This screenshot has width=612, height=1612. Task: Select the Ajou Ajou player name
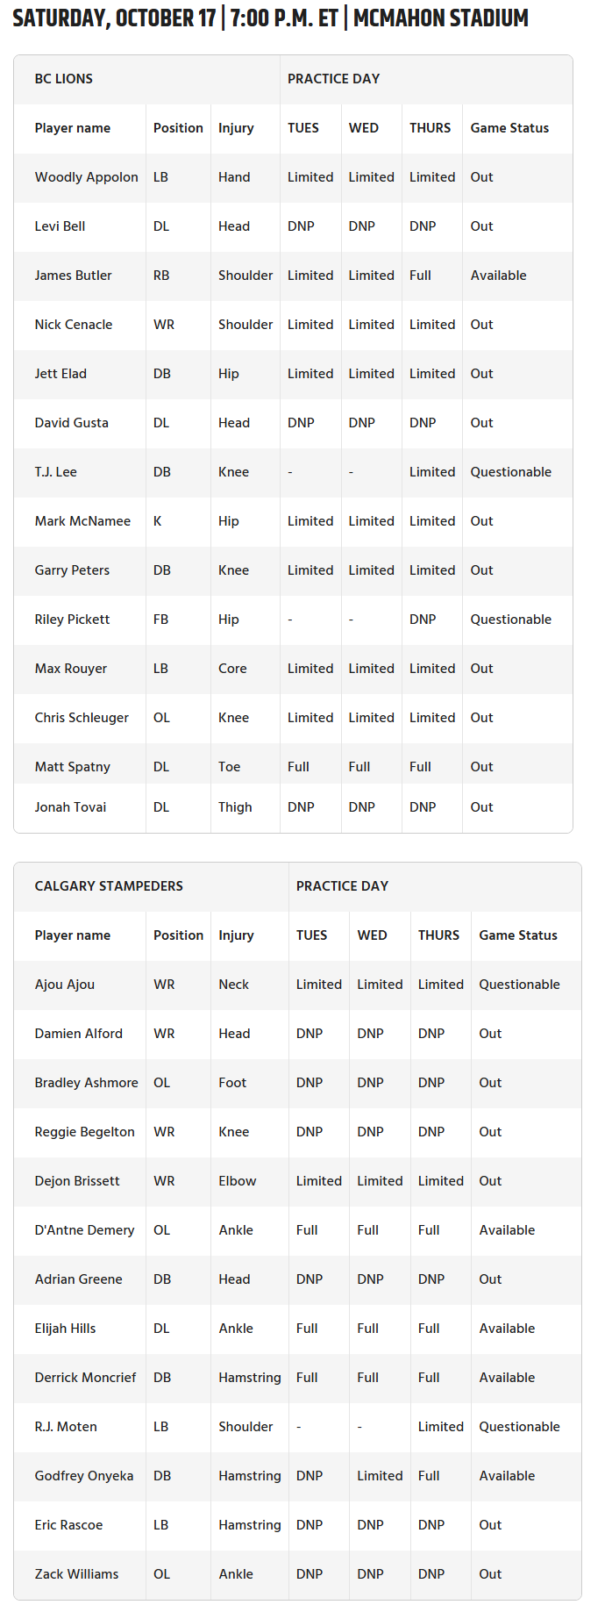pos(64,985)
